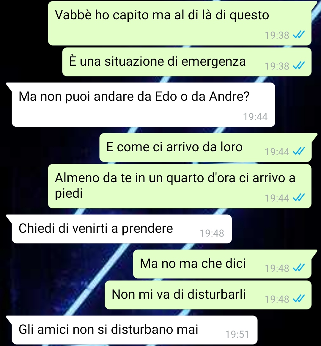Tap double-check icon beside 'E come ci arrivo da loro'

tap(298, 151)
